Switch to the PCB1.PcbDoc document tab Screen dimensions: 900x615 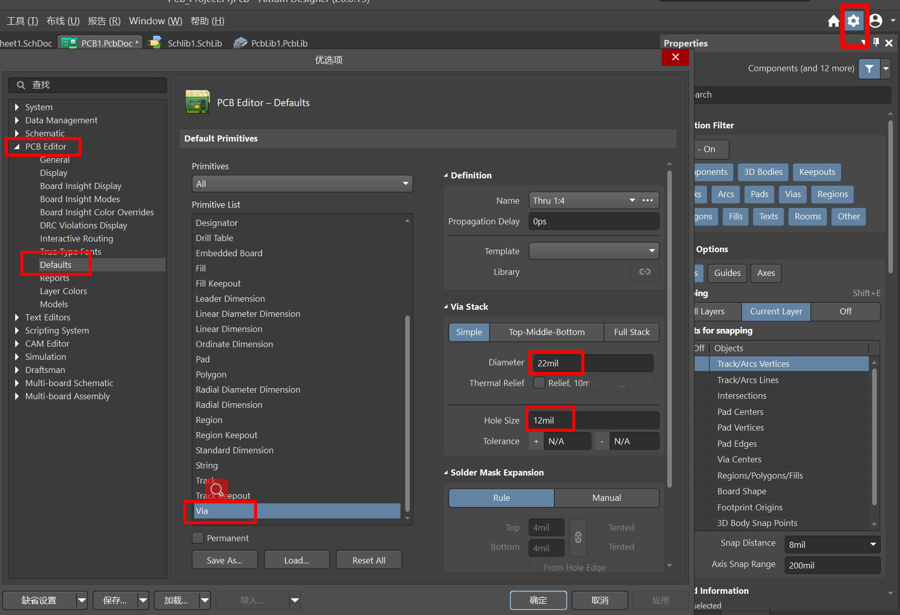point(100,43)
